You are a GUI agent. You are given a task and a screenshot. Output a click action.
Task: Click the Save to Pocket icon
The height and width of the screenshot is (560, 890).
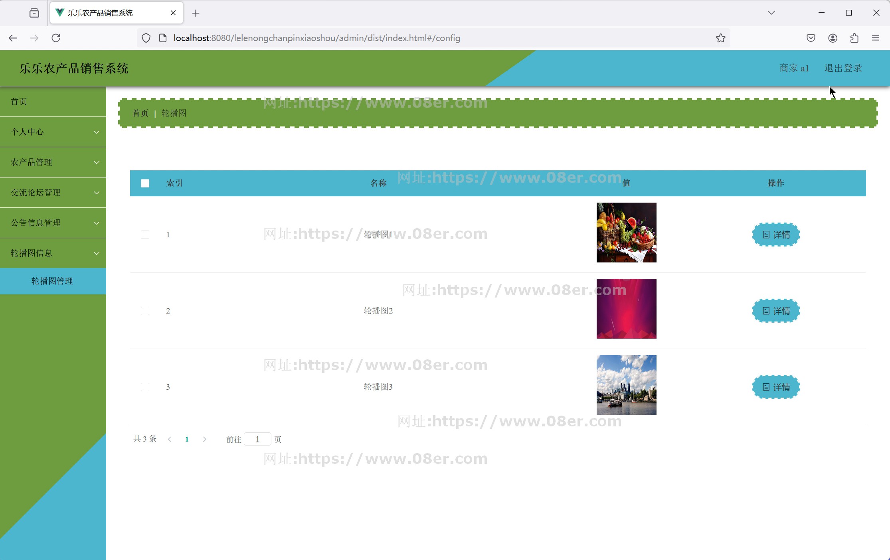811,38
